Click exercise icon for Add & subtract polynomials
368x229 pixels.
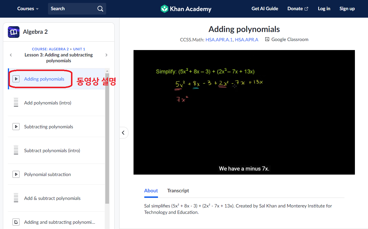(16, 198)
